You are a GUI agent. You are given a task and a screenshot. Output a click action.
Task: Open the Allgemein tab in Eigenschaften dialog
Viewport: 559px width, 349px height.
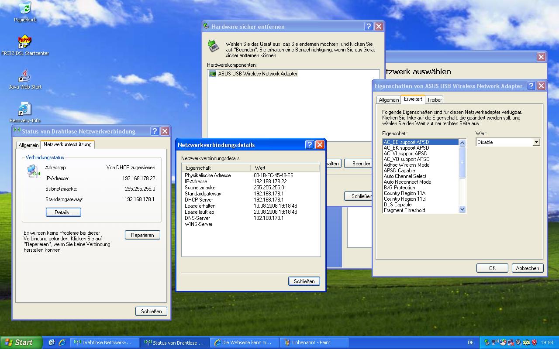click(x=389, y=100)
